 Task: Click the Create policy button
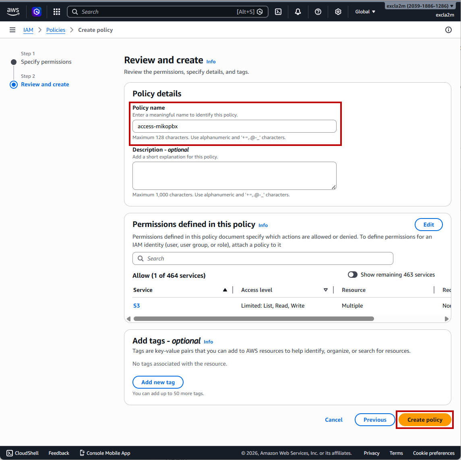coord(425,420)
